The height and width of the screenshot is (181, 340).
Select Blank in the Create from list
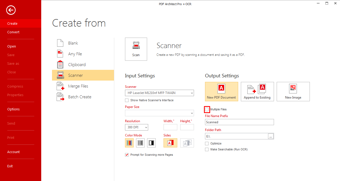click(83, 43)
